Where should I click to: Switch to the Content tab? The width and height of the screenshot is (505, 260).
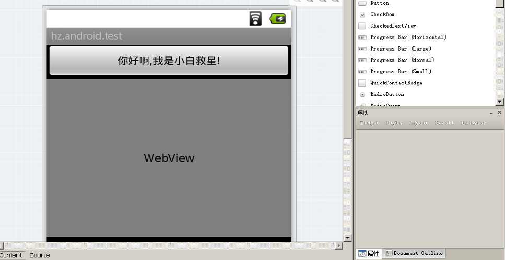point(11,255)
